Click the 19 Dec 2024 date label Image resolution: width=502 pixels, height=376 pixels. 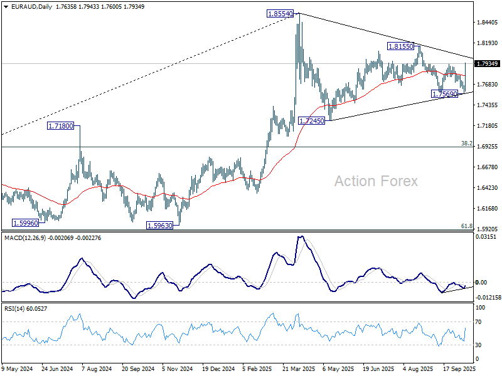pyautogui.click(x=218, y=368)
